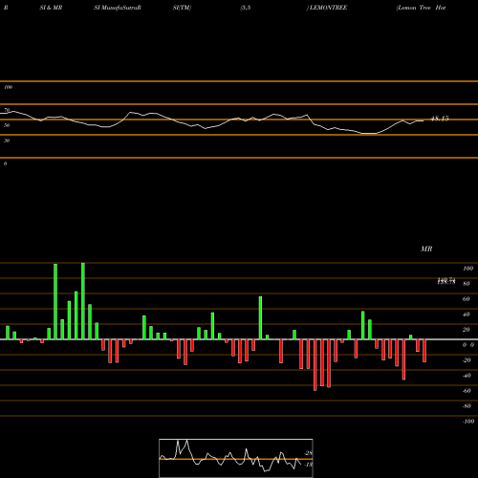
Task: Click the 20 label on the MR axis
Action: [467, 330]
